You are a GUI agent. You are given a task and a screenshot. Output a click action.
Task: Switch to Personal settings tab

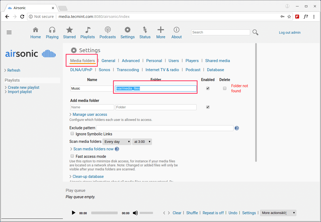pos(154,61)
